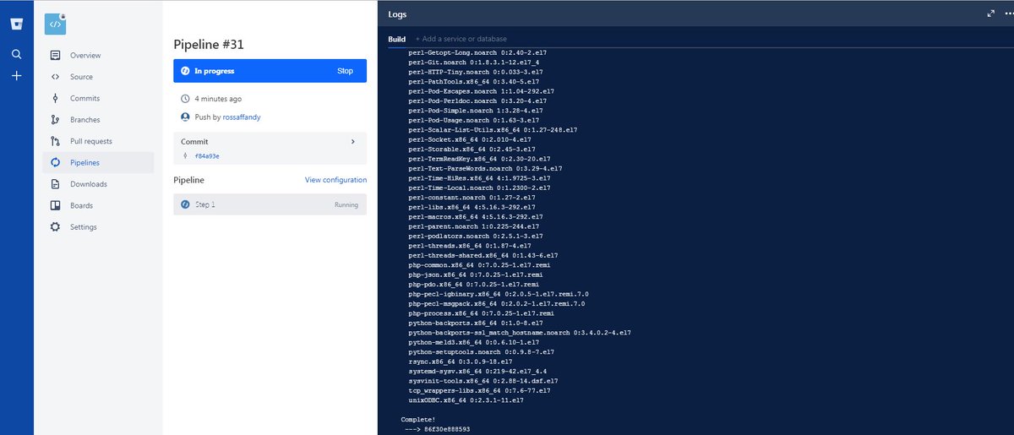Click the Step 1 running status icon
Image resolution: width=1014 pixels, height=435 pixels.
pyautogui.click(x=185, y=204)
